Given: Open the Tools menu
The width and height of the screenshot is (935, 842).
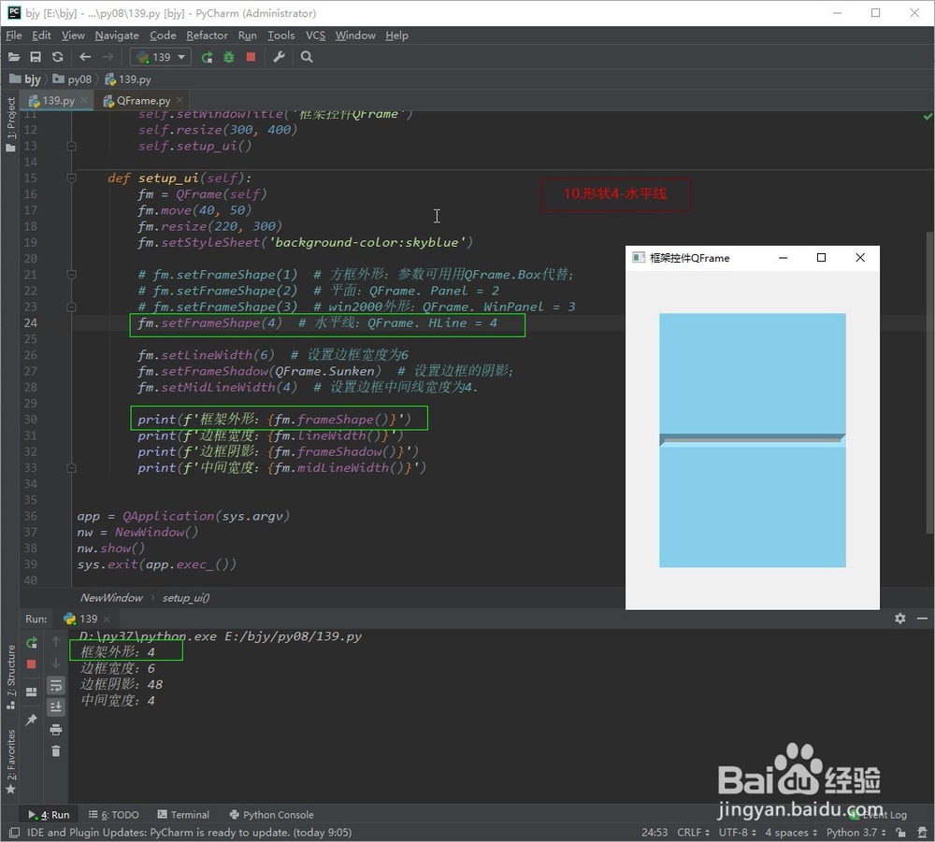Looking at the screenshot, I should coord(280,36).
